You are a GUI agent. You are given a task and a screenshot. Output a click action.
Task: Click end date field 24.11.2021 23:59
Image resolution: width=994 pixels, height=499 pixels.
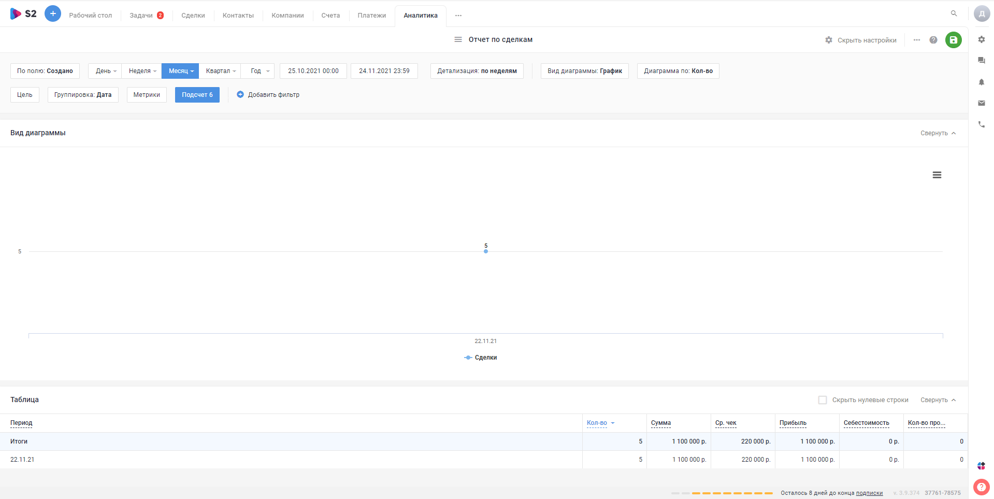tap(384, 71)
